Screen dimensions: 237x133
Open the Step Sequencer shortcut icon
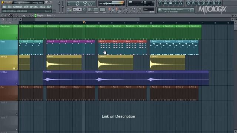166,3
